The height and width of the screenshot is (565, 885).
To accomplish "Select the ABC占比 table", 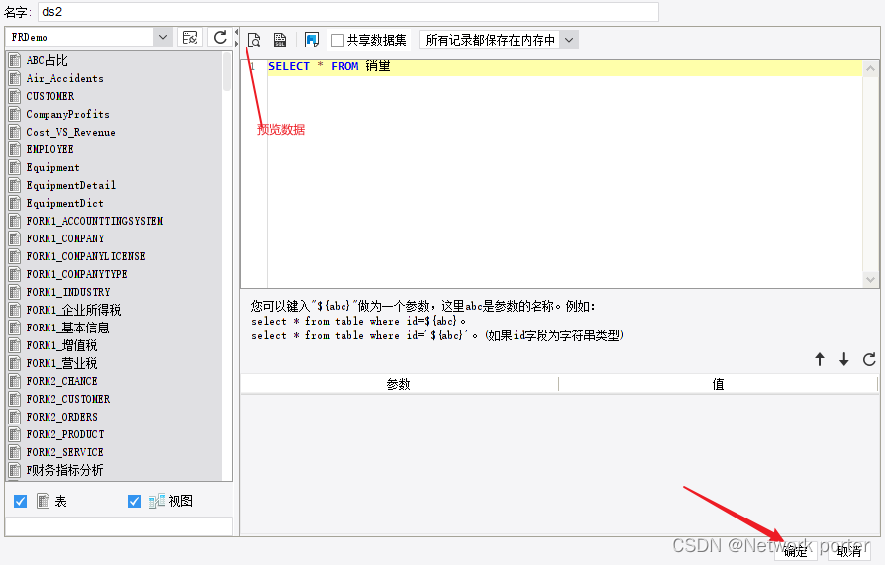I will tap(47, 60).
